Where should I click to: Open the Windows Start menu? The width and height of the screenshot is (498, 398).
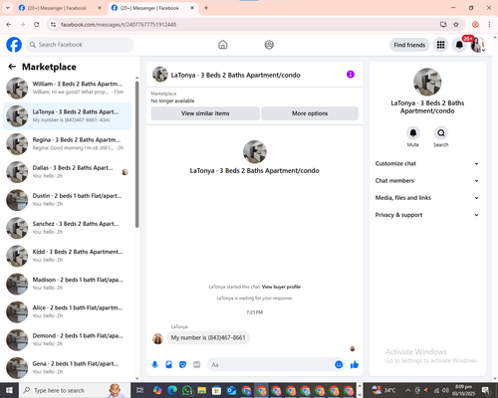point(9,390)
